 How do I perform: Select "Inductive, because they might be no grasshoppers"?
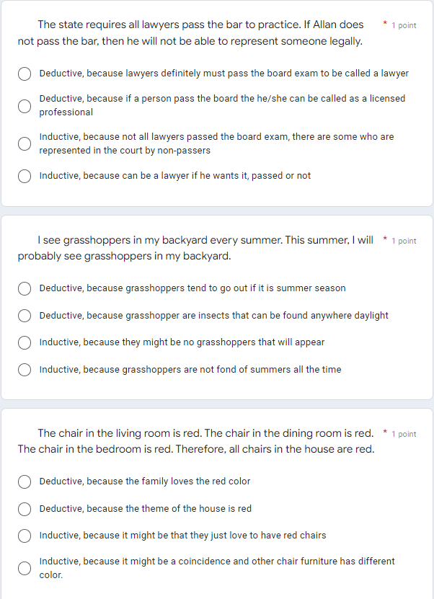point(24,342)
